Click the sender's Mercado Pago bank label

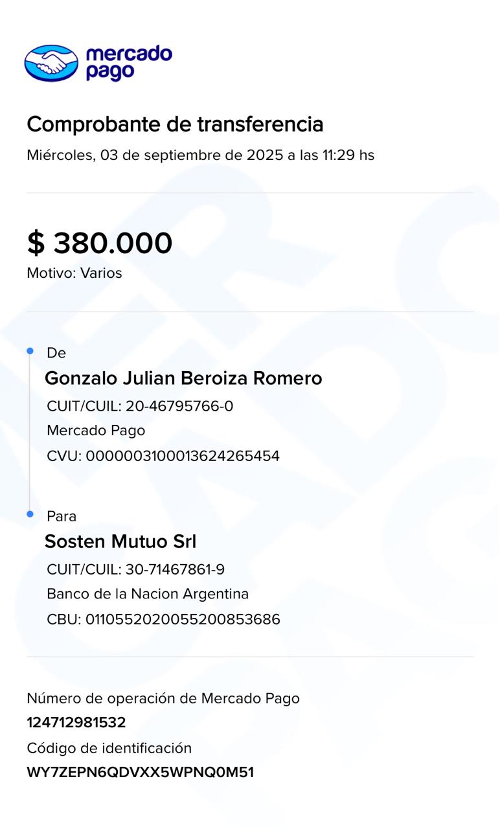click(x=96, y=431)
